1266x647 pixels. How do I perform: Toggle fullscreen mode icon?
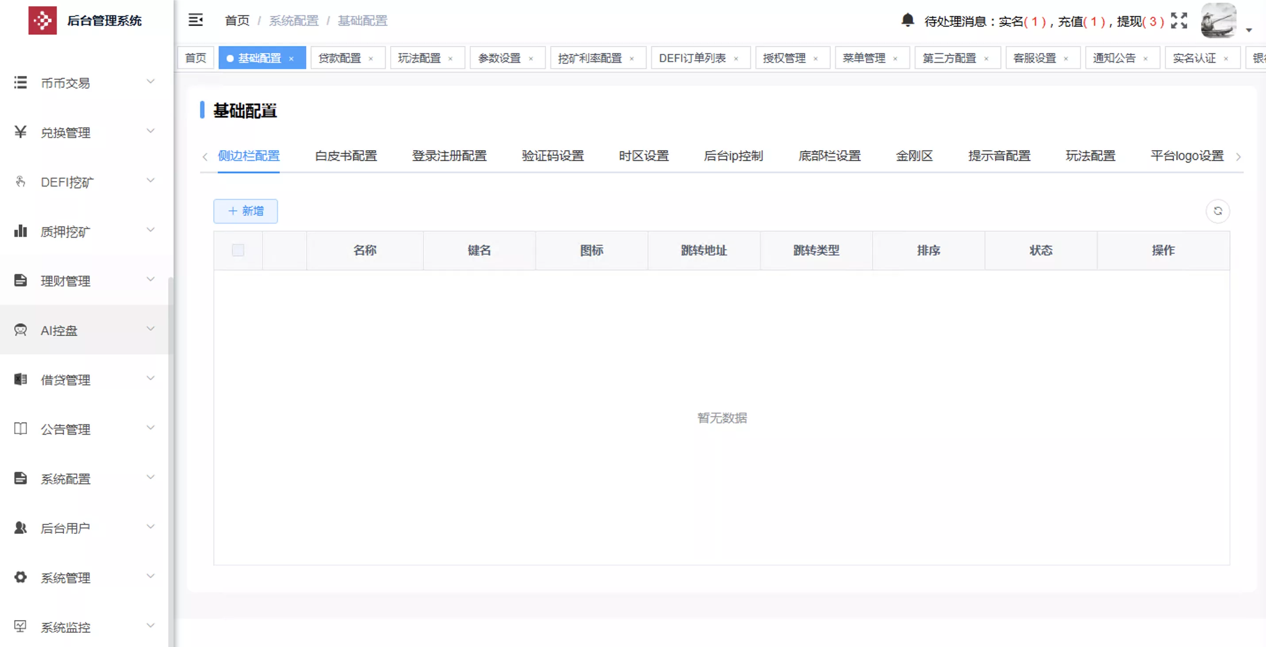(x=1179, y=21)
